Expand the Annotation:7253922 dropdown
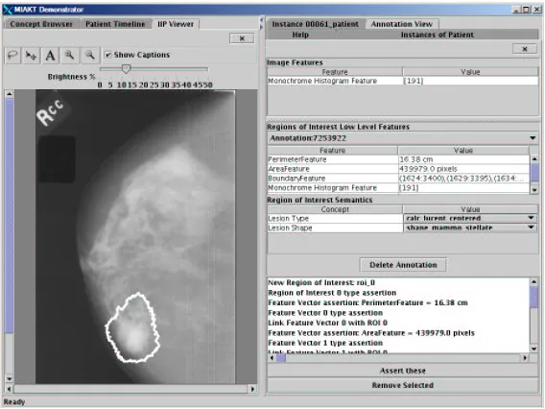The image size is (545, 409). 533,138
